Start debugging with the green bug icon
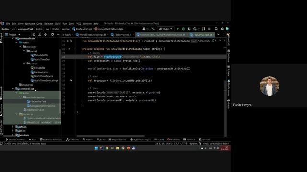 (183, 29)
